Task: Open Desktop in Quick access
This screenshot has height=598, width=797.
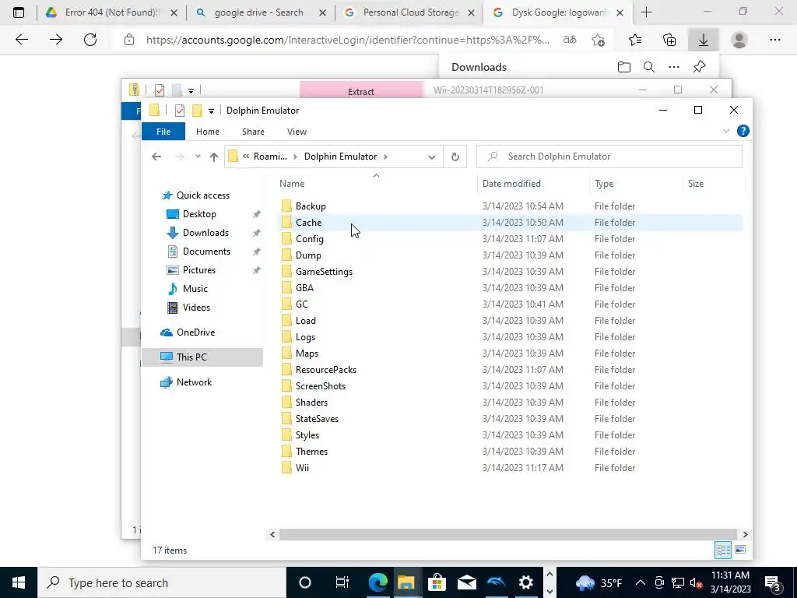Action: click(199, 214)
